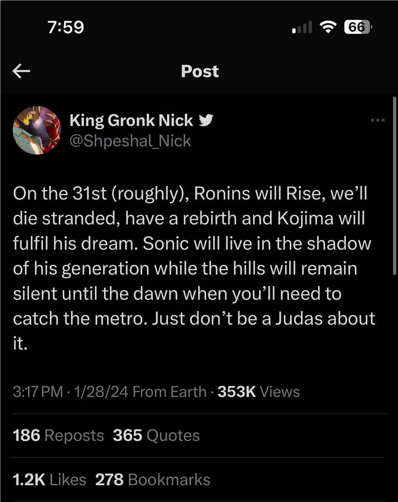Tap the back arrow icon
The height and width of the screenshot is (502, 398).
tap(22, 71)
